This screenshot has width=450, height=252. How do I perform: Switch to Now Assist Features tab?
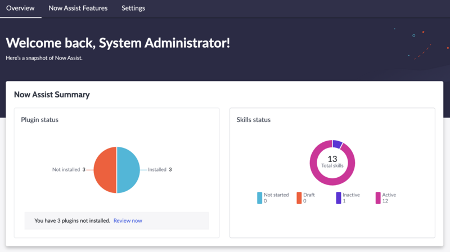(x=78, y=8)
